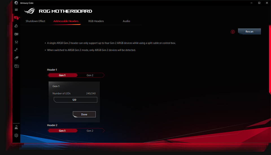Open the Scenario Profiles sliders icon
Image resolution: width=271 pixels, height=155 pixels.
[x=16, y=42]
